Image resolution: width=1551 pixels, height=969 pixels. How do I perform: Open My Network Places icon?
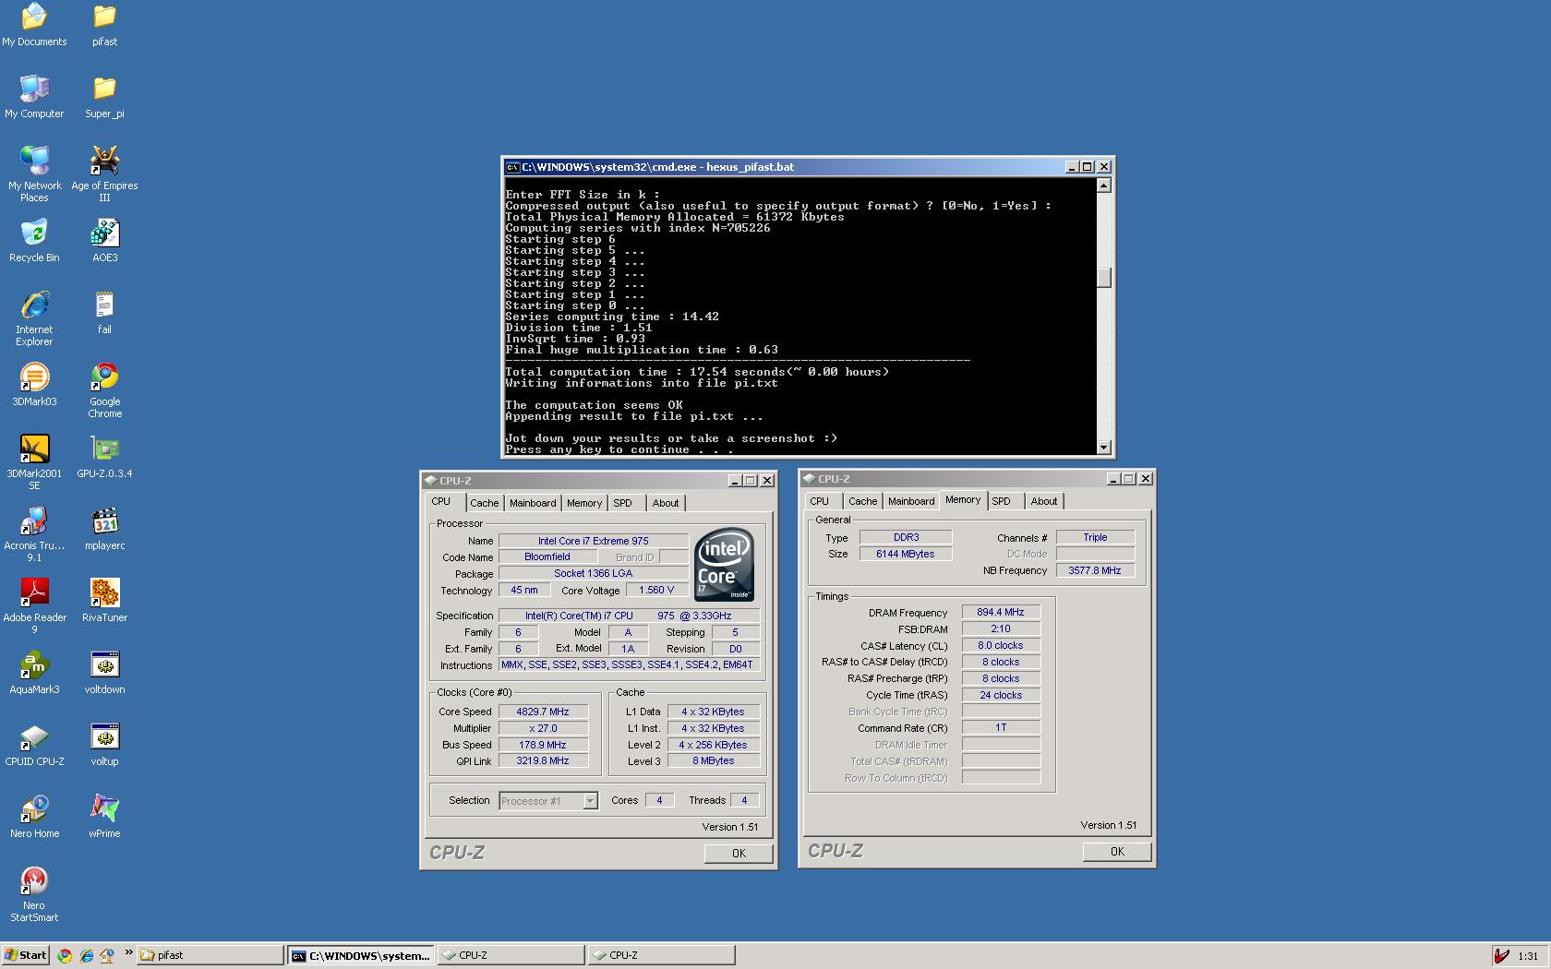point(34,173)
